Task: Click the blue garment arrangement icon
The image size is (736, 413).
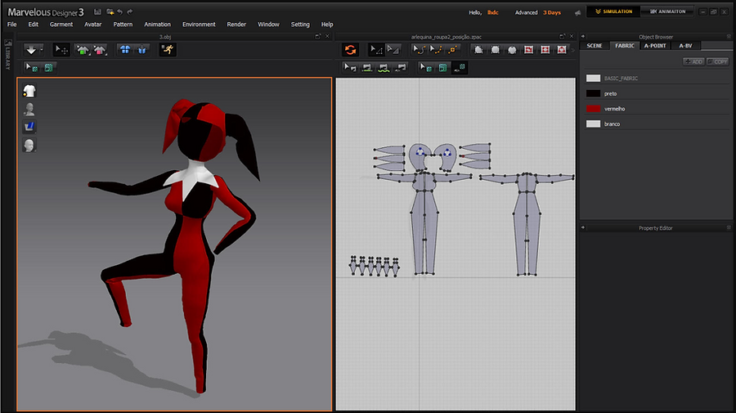Action: point(125,50)
